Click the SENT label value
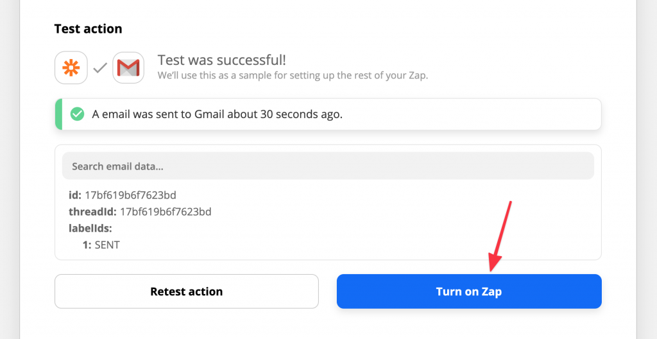657x339 pixels. (107, 245)
